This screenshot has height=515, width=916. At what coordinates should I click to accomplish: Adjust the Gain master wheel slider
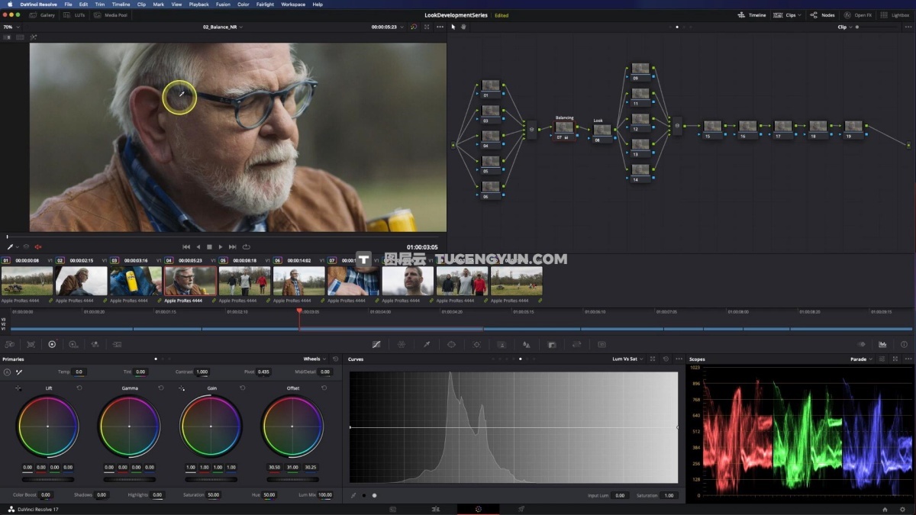point(211,480)
